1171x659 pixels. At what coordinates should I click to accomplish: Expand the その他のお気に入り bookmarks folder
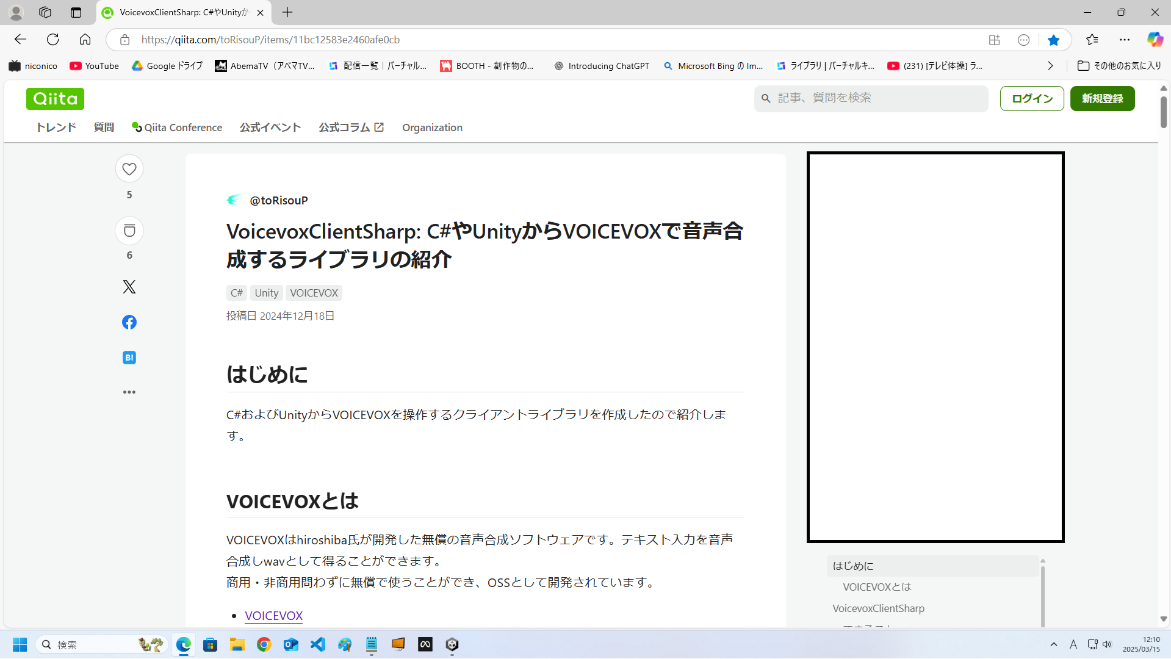click(1120, 66)
